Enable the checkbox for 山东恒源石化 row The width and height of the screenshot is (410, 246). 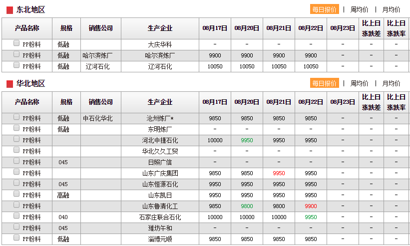[x=16, y=183]
